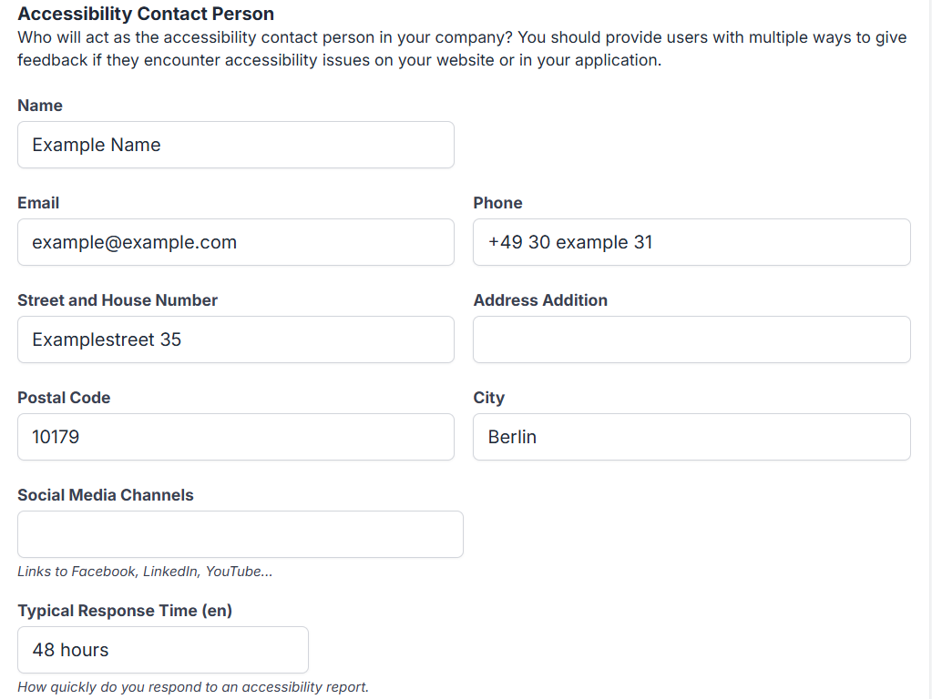This screenshot has height=699, width=932.
Task: Click the "Social Media Channels" label
Action: point(106,495)
